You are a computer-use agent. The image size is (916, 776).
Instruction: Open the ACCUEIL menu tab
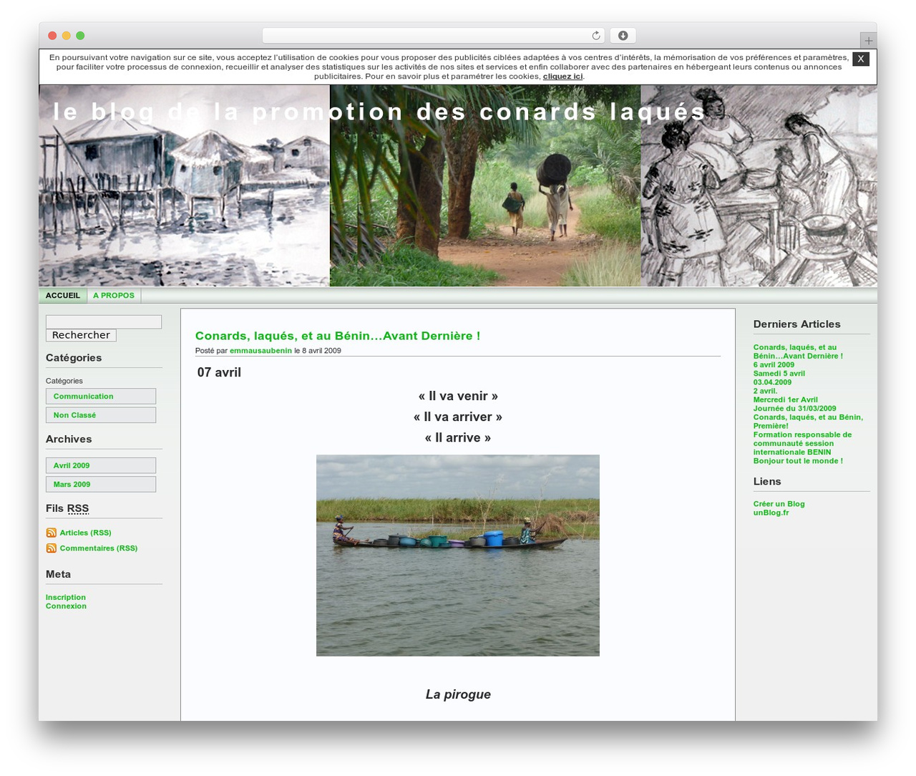[x=63, y=296]
